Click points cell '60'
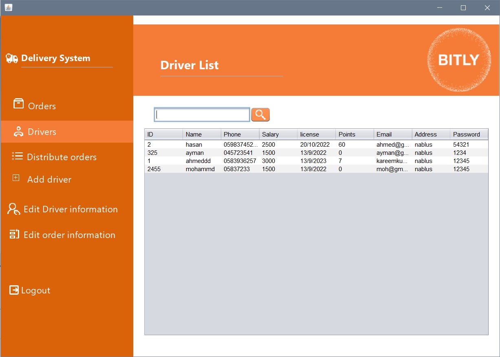The image size is (500, 357). (355, 145)
